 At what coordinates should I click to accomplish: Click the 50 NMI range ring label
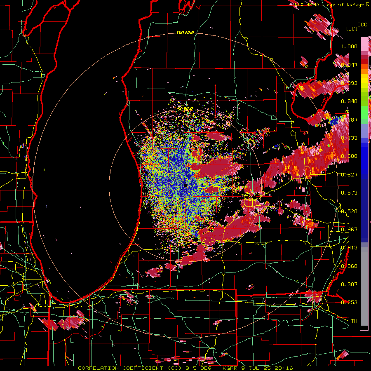click(185, 109)
